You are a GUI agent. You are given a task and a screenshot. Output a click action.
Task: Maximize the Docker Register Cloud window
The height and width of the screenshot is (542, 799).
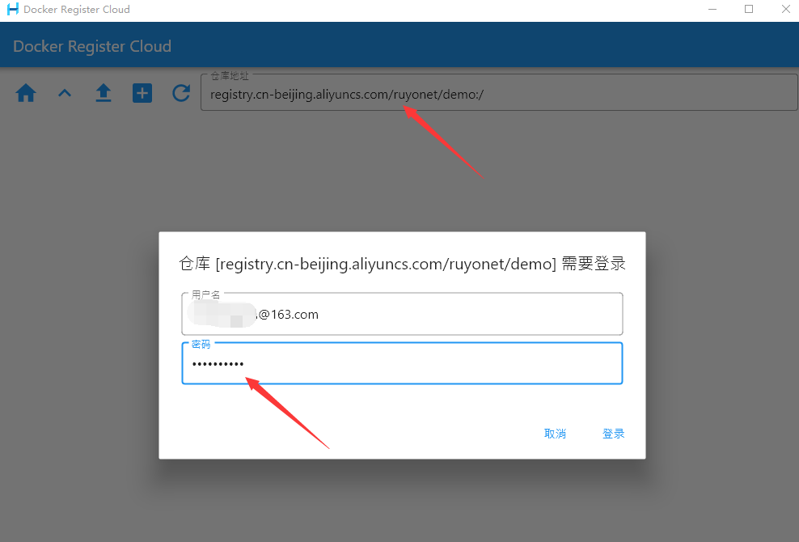click(749, 9)
